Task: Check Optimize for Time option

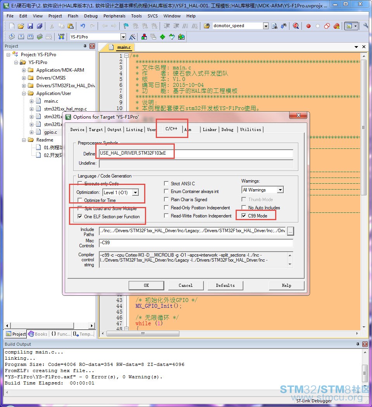Action: pos(80,200)
